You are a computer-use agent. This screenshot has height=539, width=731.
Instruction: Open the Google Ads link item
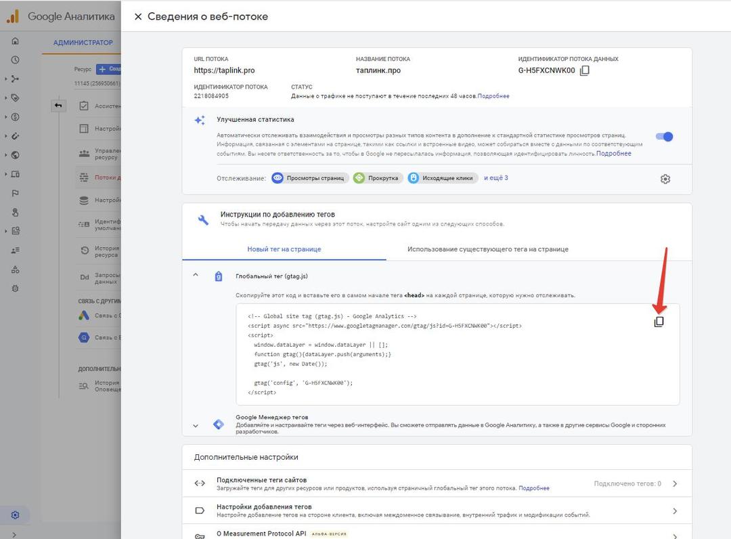pyautogui.click(x=99, y=316)
